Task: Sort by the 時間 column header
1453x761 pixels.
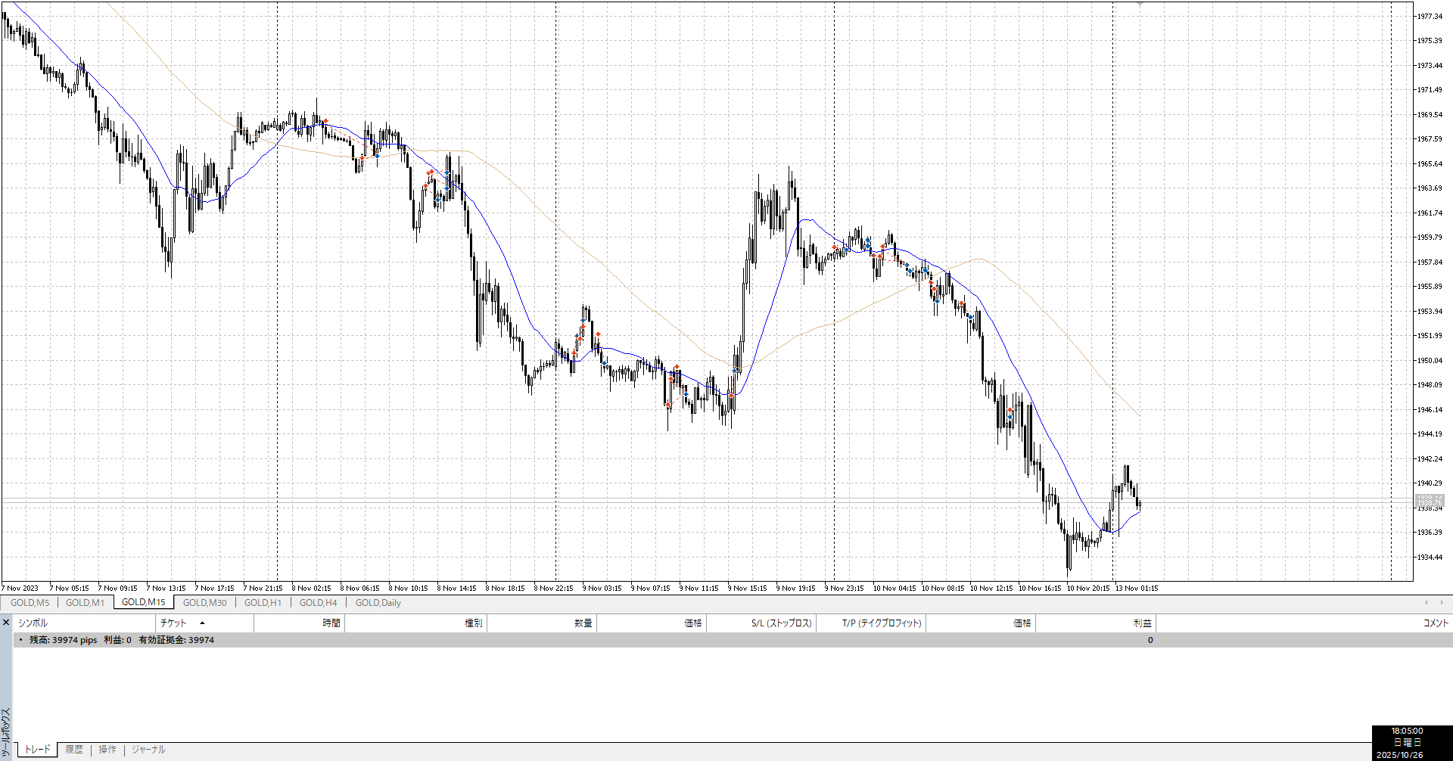Action: 331,623
